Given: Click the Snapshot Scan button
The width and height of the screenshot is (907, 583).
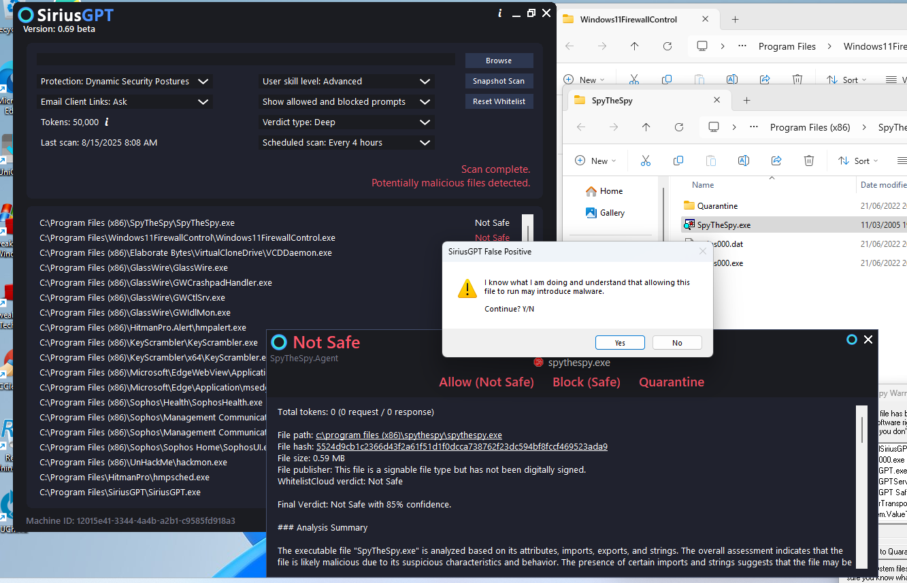Looking at the screenshot, I should coord(499,81).
